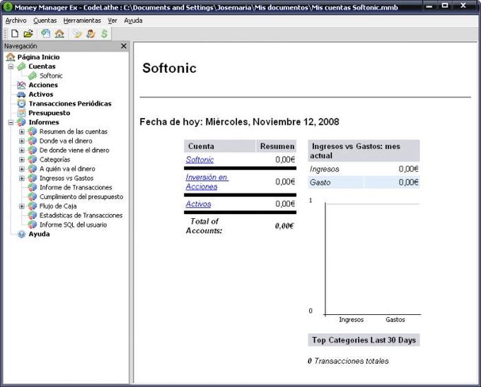Viewport: 481px width, 387px height.
Task: Open the Cuentas menu in menu bar
Action: click(x=45, y=20)
